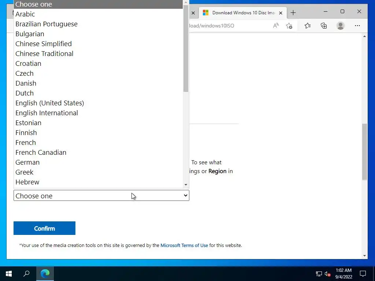Select Dutch in the list
This screenshot has height=281, width=375.
98,93
